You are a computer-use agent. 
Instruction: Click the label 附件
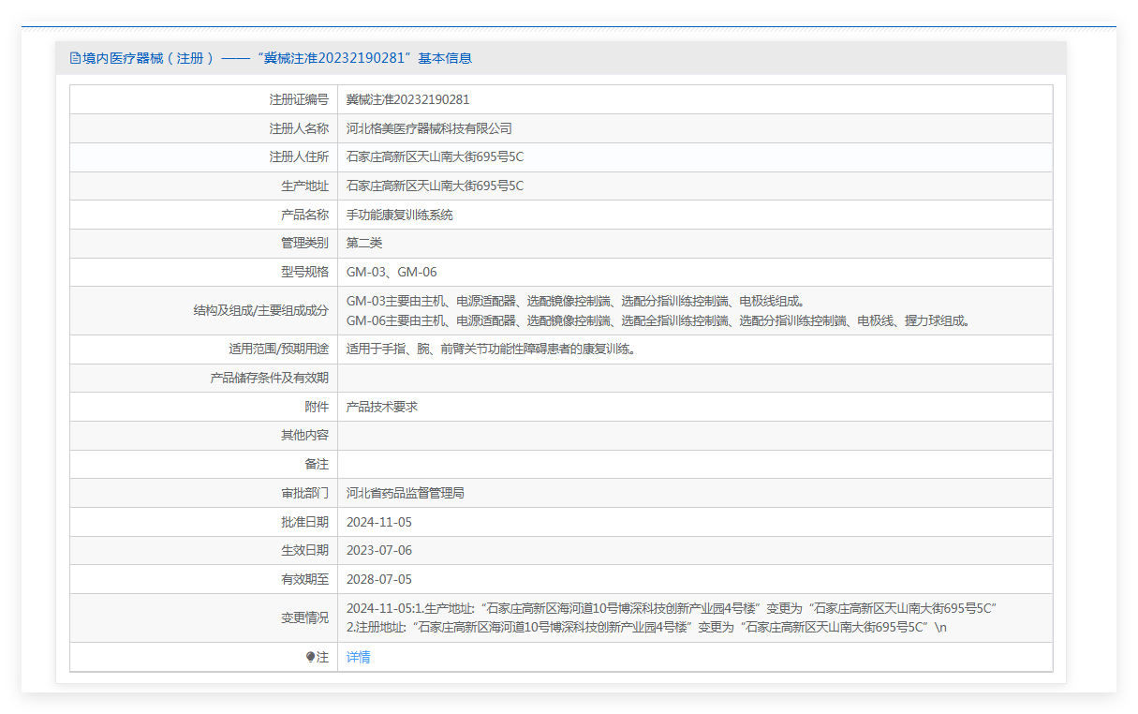(x=317, y=408)
